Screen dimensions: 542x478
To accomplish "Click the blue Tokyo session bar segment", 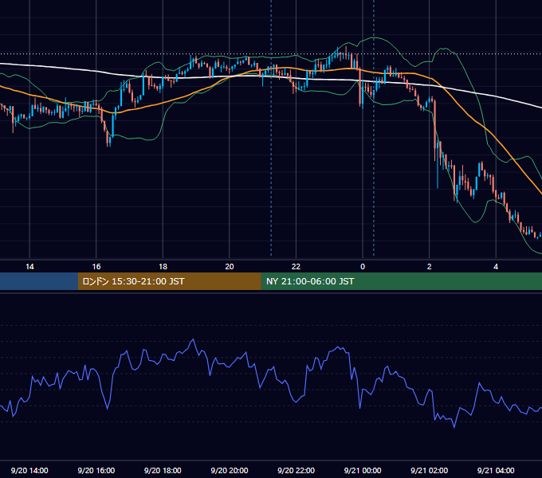I will pos(39,281).
